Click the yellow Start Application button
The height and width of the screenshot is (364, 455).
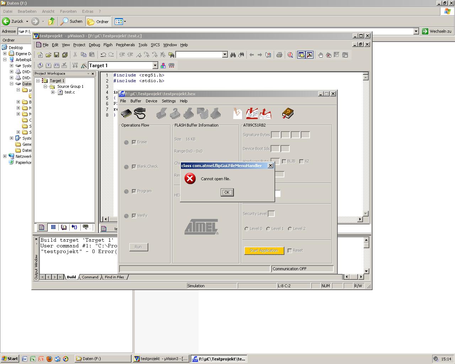pyautogui.click(x=264, y=251)
